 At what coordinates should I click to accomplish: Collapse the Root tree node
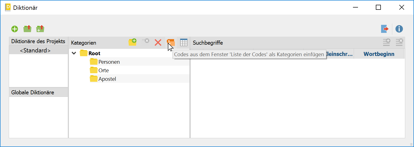[74, 53]
